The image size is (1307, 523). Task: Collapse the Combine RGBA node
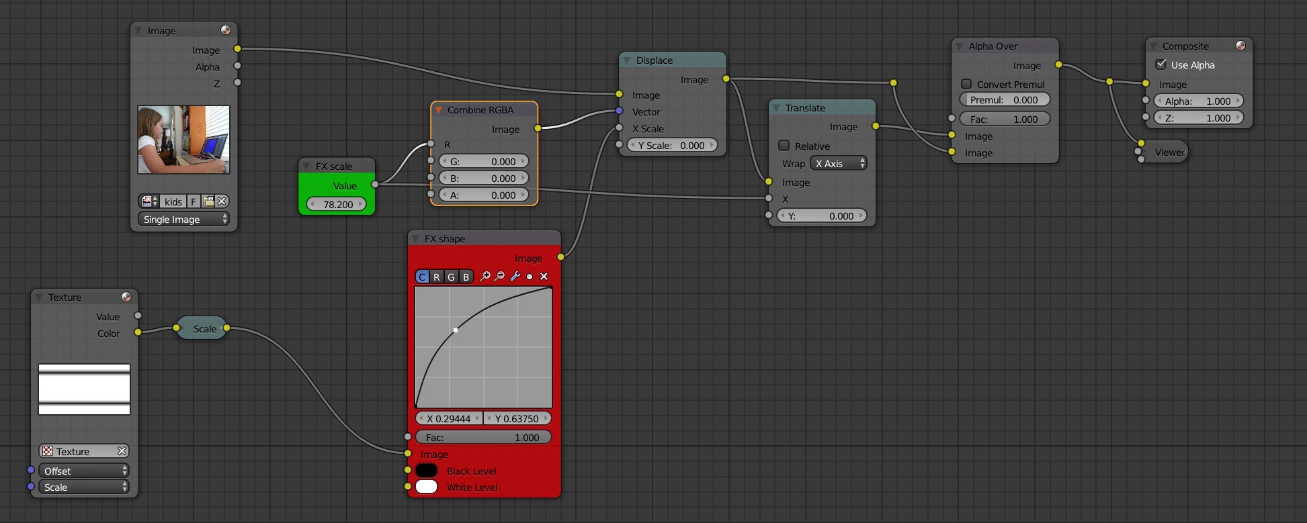(x=438, y=109)
